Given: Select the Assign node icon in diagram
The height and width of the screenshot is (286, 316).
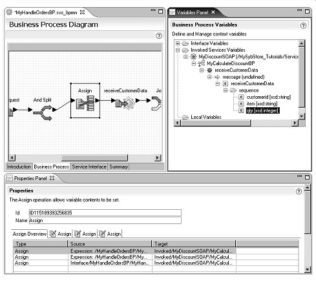Looking at the screenshot, I should (85, 103).
